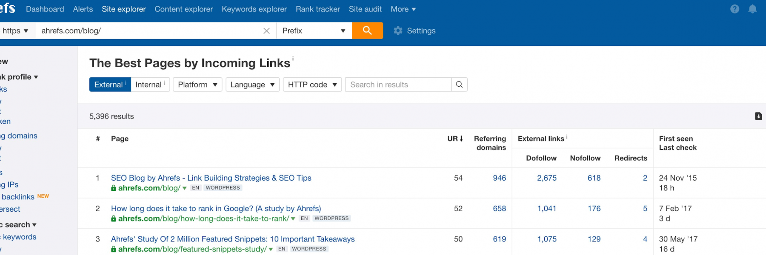
Task: Open the Language filter dropdown
Action: (x=252, y=85)
